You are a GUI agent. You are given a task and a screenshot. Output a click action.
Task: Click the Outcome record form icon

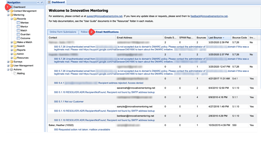click(18, 38)
